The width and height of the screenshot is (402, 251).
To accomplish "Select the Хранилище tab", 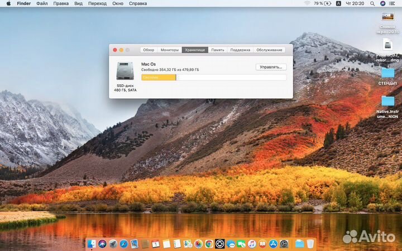I will click(195, 50).
